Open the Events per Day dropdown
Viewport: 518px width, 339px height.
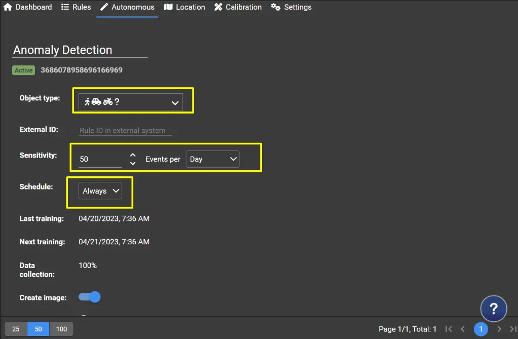pos(212,159)
